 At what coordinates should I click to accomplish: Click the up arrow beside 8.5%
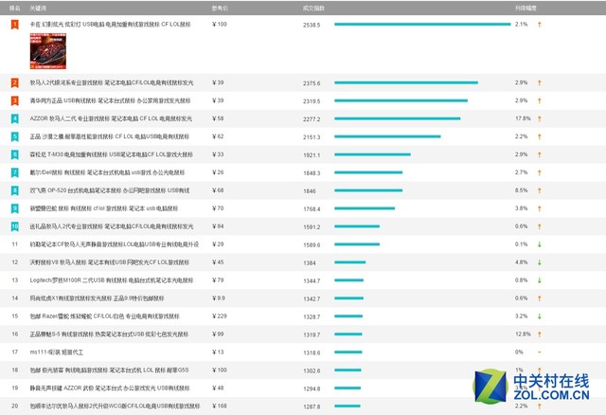click(539, 190)
